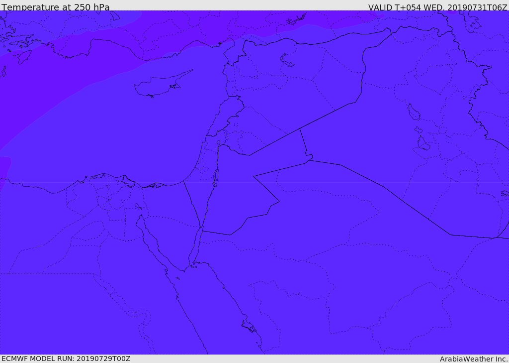Click the 'VALID T+054 WED. 20190731T06Z' label

click(x=437, y=7)
